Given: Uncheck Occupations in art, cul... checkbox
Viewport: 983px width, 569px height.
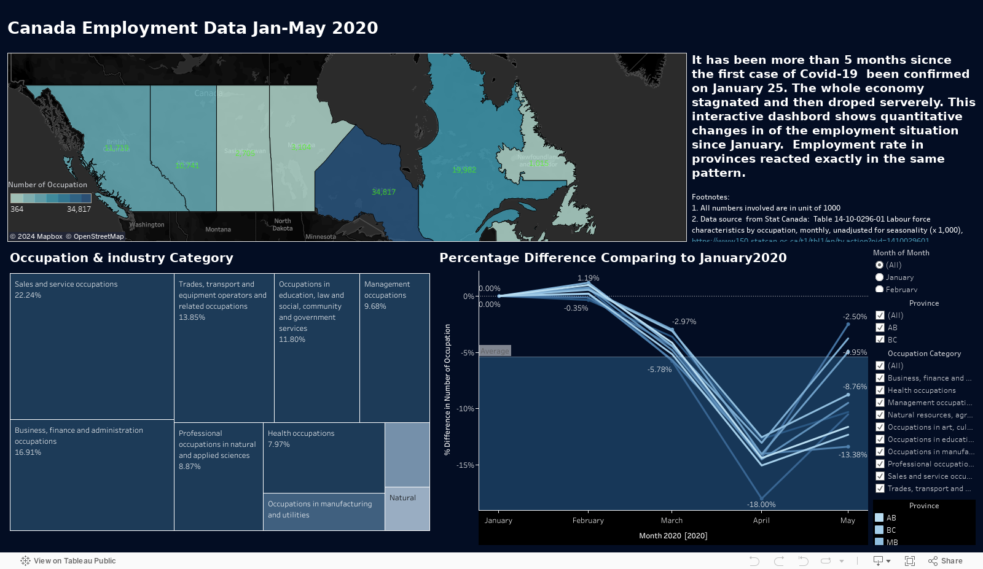Looking at the screenshot, I should 880,427.
